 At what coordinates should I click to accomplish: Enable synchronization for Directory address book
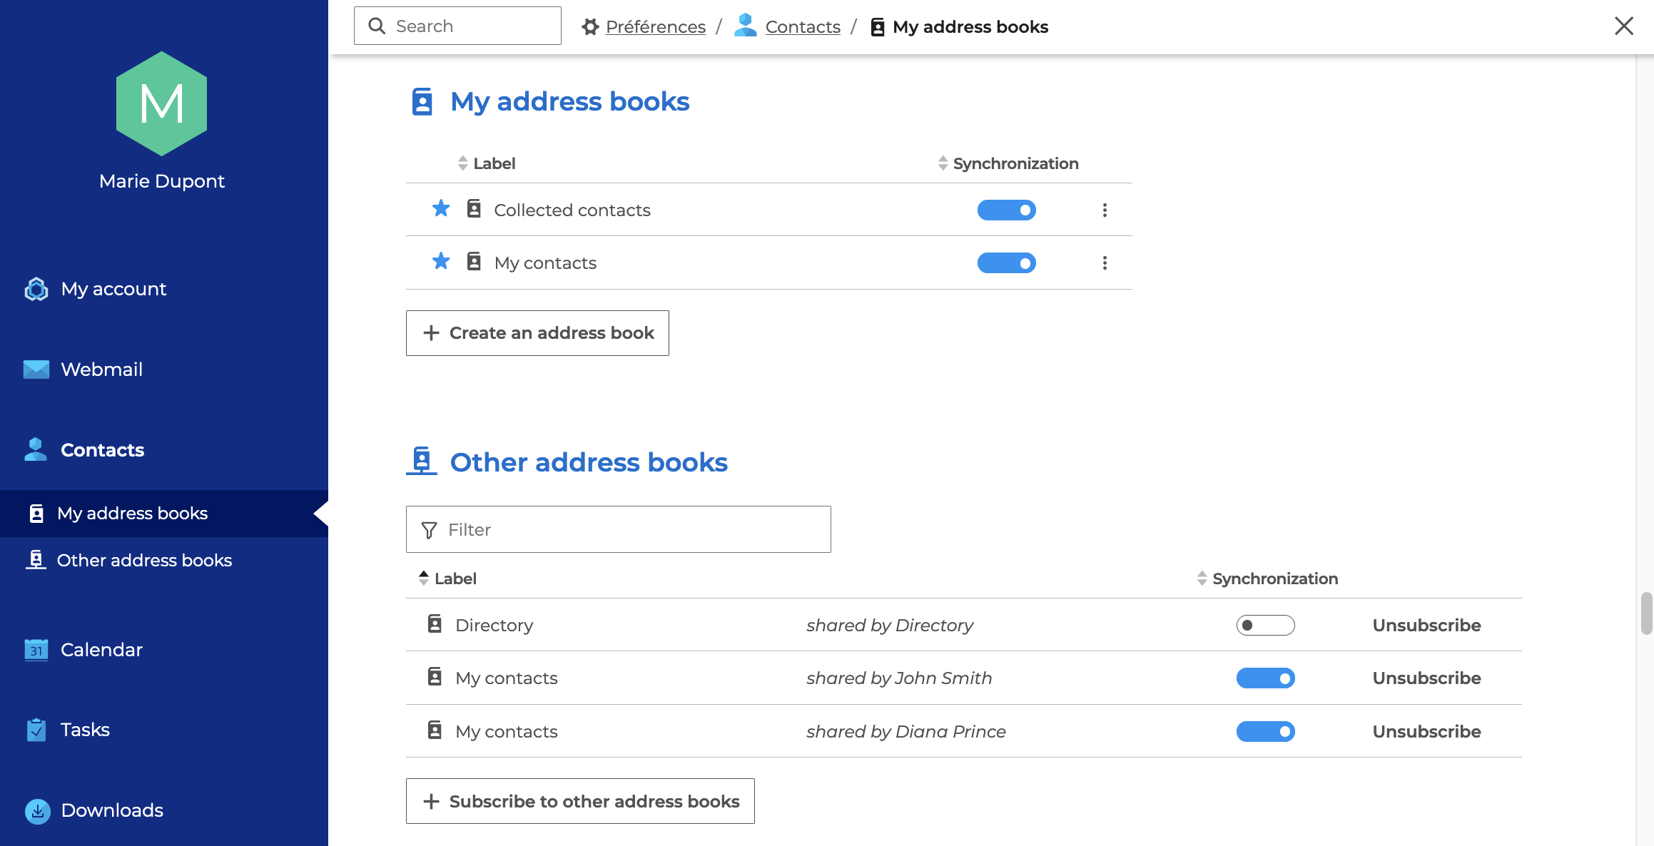pyautogui.click(x=1265, y=626)
